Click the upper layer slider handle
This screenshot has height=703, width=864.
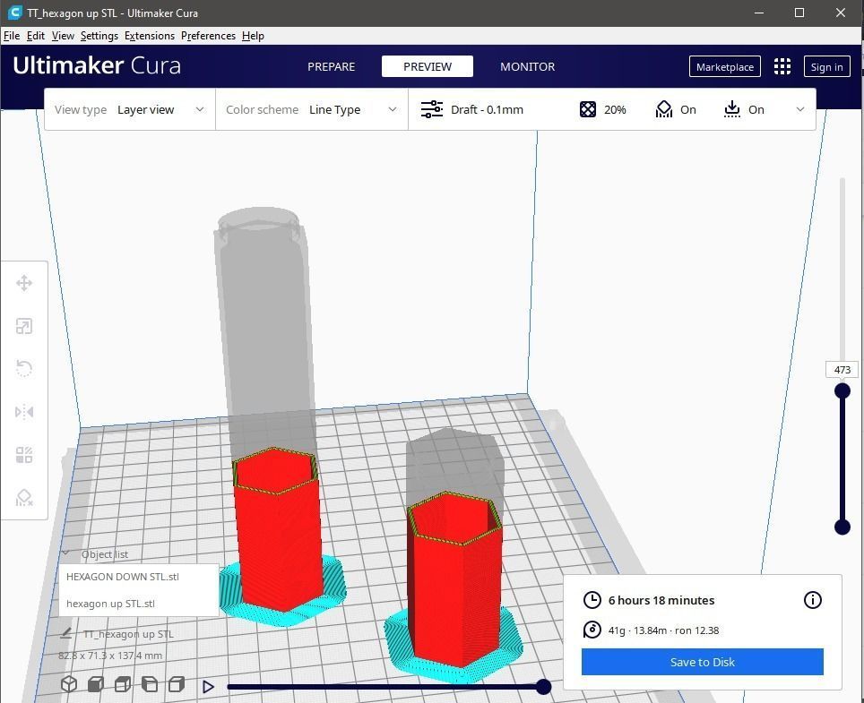point(842,390)
